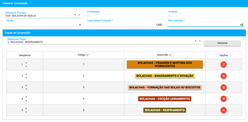Expand the Selecionar Etapa dropdown arrow
The height and width of the screenshot is (122, 248).
click(x=200, y=41)
